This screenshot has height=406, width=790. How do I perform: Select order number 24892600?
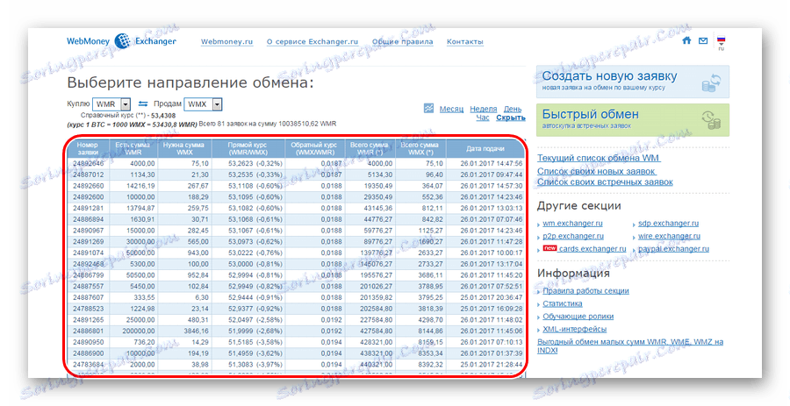88,196
